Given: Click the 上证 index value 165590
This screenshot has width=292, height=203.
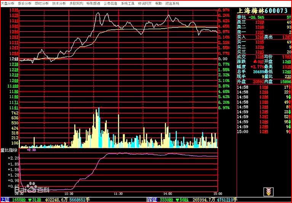Looking at the screenshot, I should (19, 200).
